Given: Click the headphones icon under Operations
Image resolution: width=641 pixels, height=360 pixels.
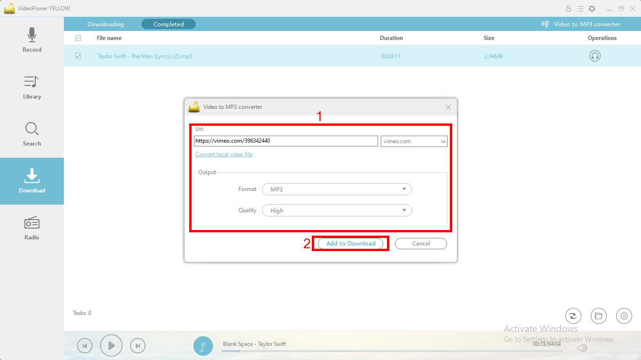Looking at the screenshot, I should click(595, 55).
